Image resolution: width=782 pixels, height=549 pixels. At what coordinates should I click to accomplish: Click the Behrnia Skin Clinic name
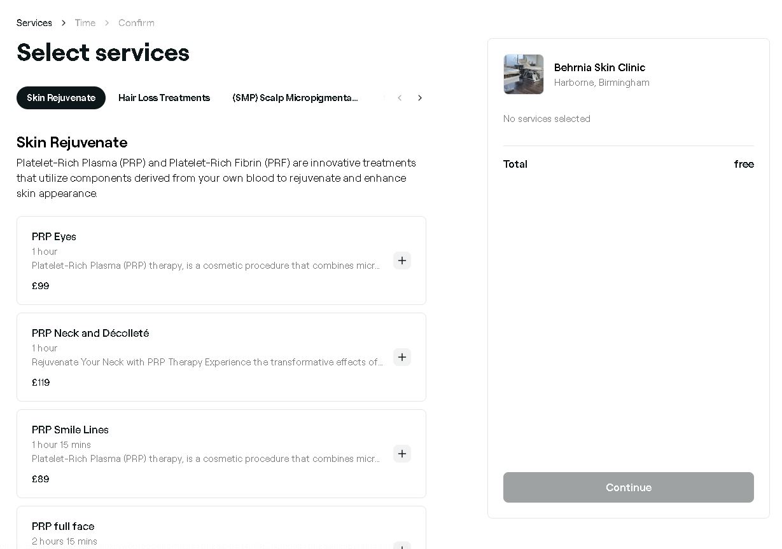coord(599,67)
